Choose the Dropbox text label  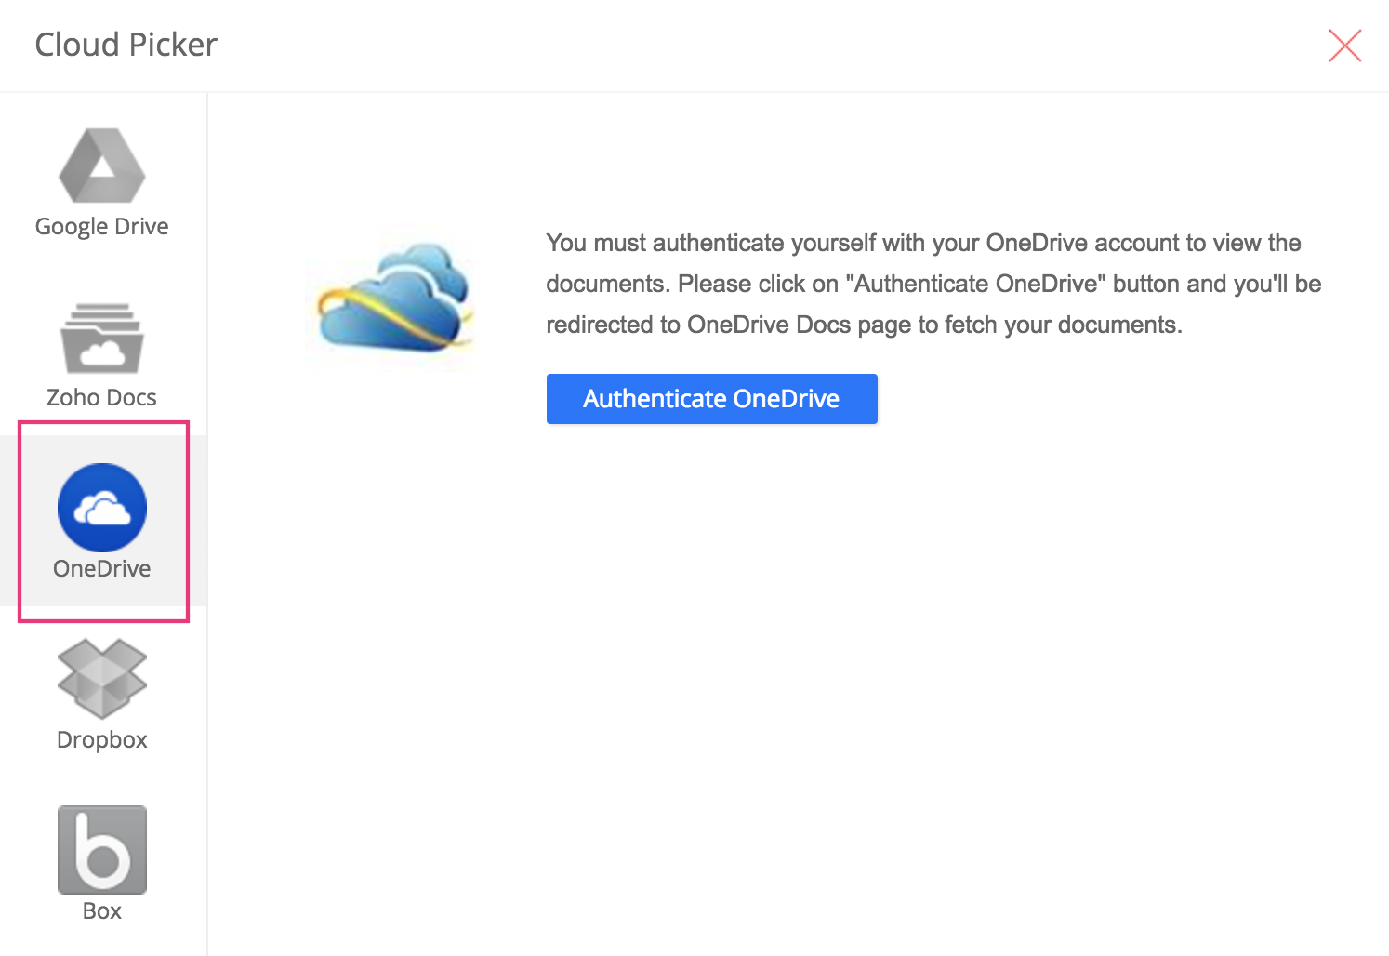click(102, 740)
